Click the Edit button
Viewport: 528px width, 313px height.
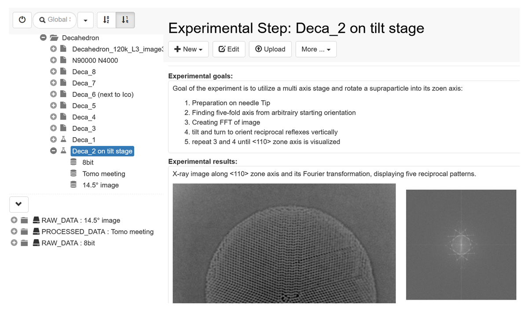[229, 49]
